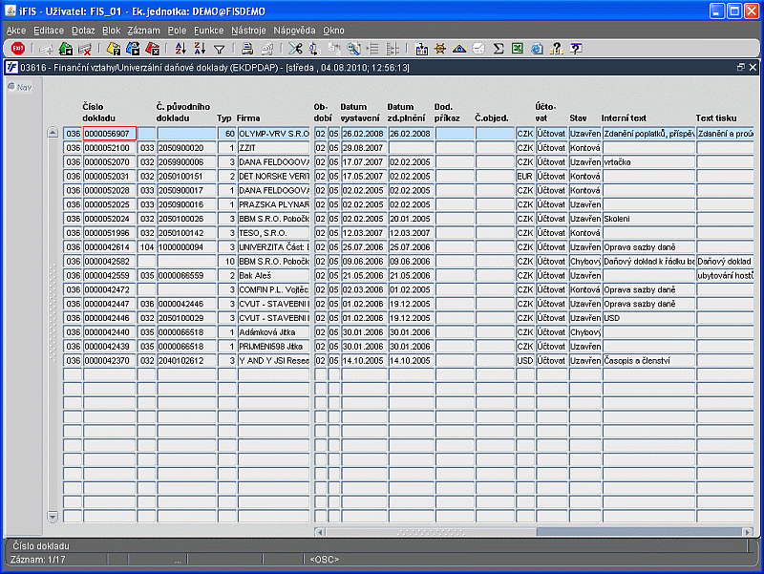The image size is (764, 574).
Task: Click the context help window question icon
Action: pyautogui.click(x=576, y=49)
